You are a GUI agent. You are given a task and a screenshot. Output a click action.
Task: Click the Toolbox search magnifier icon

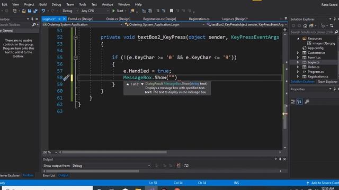click(x=34, y=25)
